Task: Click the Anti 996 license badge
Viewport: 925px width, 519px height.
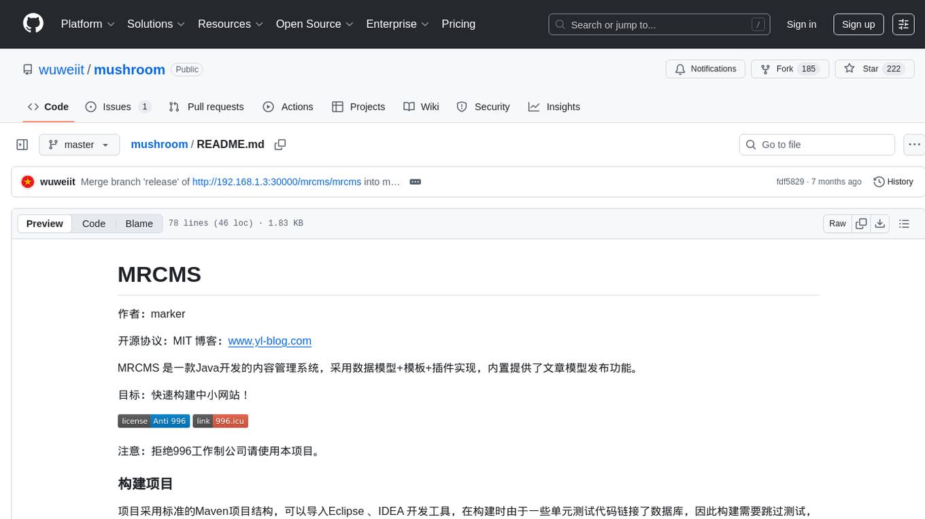Action: pos(154,421)
